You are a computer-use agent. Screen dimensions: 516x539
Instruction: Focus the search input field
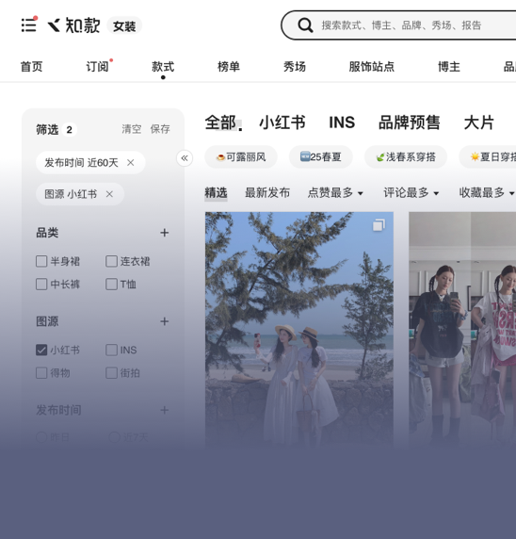(412, 25)
